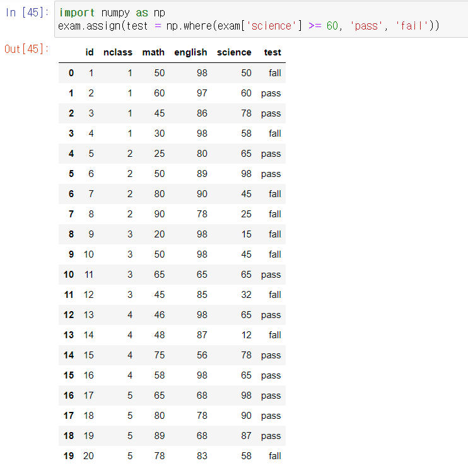Click the science score 78 in row index 2
Viewport: 468px width, 473px height.
(x=246, y=113)
